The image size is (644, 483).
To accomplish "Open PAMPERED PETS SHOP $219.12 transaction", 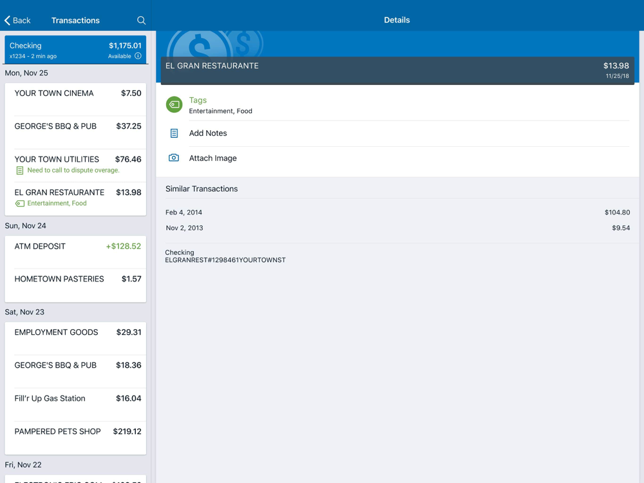I will pos(75,438).
